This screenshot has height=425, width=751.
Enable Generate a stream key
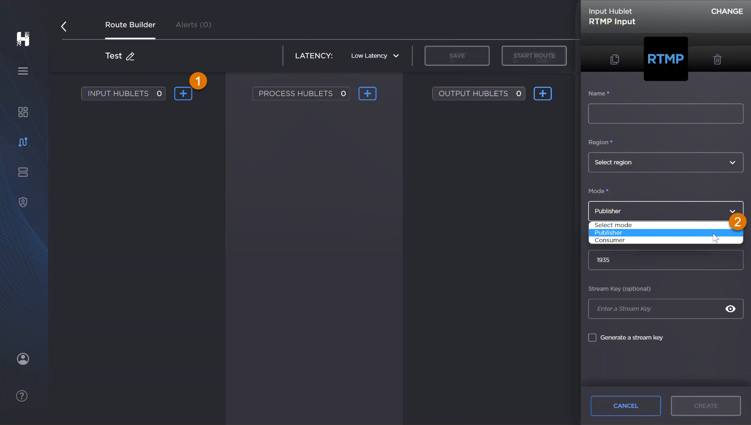(x=592, y=337)
